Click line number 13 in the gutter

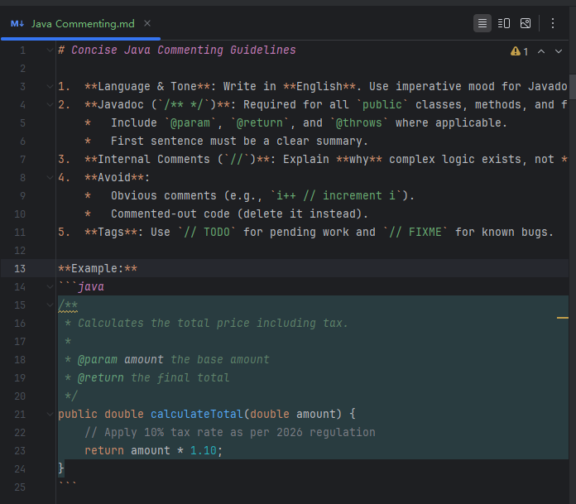click(x=21, y=269)
